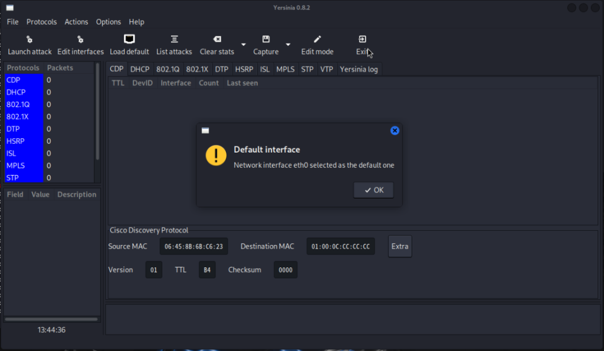Switch to the MPLS tab
The width and height of the screenshot is (604, 351).
click(x=285, y=69)
